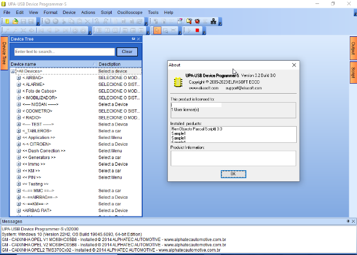Click the device search text field

(x=65, y=52)
